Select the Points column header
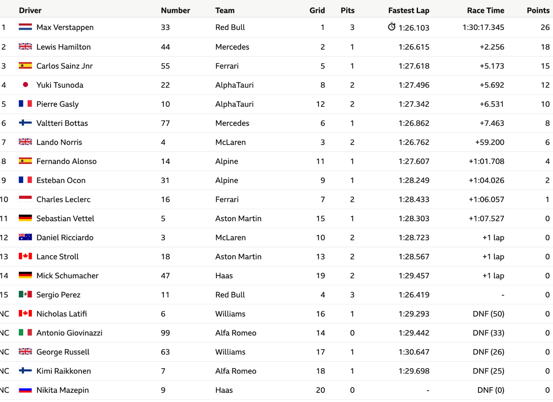This screenshot has width=553, height=402. 538,10
